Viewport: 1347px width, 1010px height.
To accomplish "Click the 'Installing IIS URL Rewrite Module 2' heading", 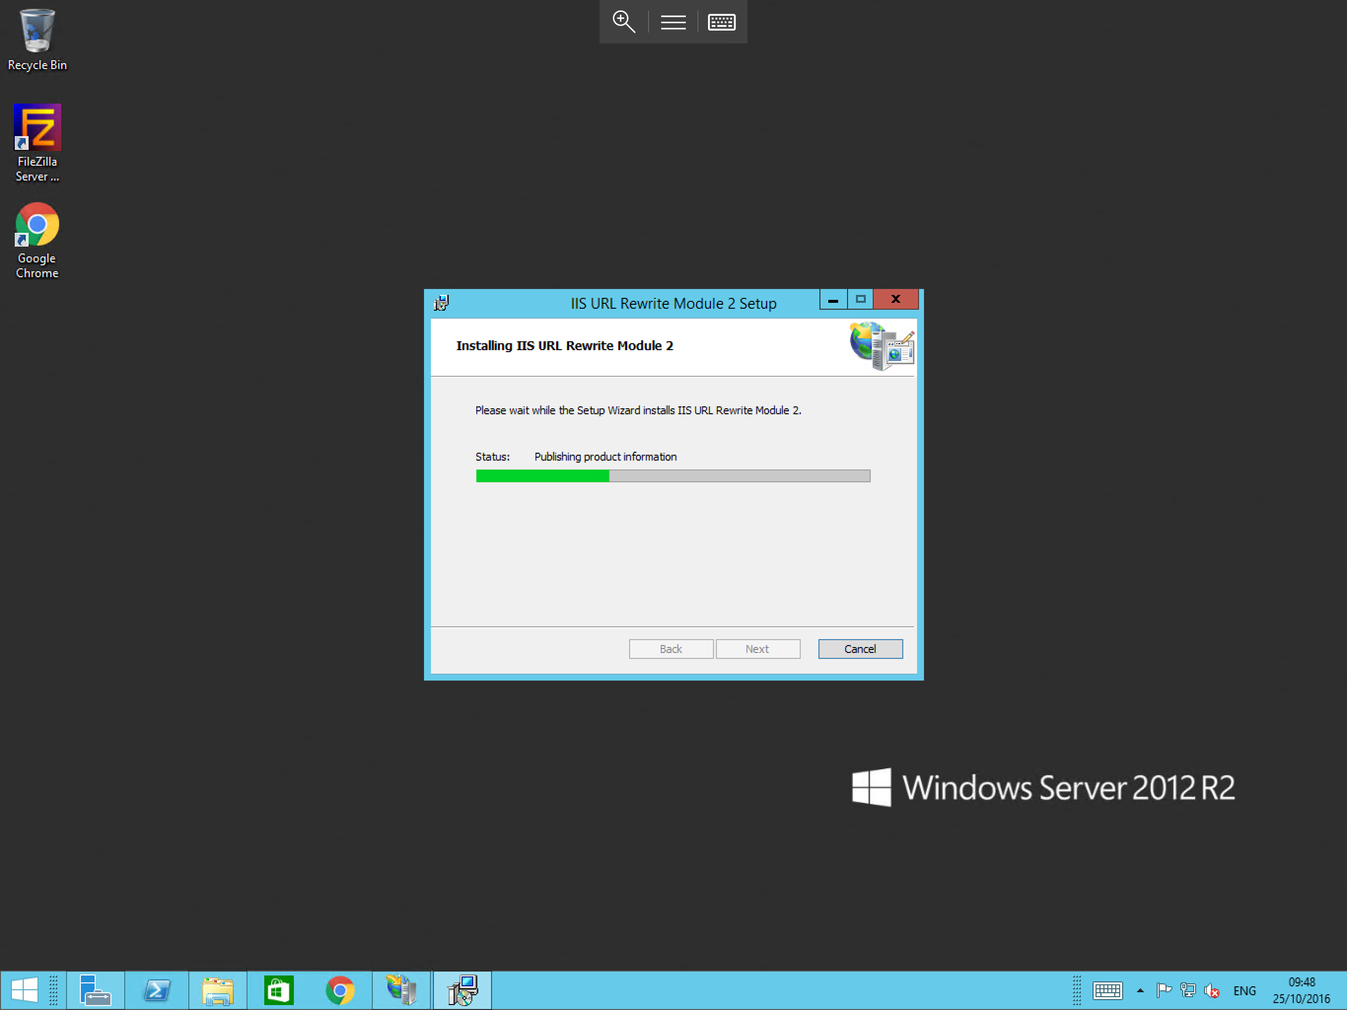I will [x=565, y=346].
